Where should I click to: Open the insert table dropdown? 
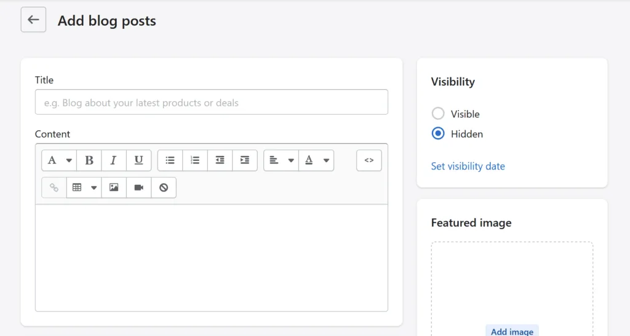(84, 188)
